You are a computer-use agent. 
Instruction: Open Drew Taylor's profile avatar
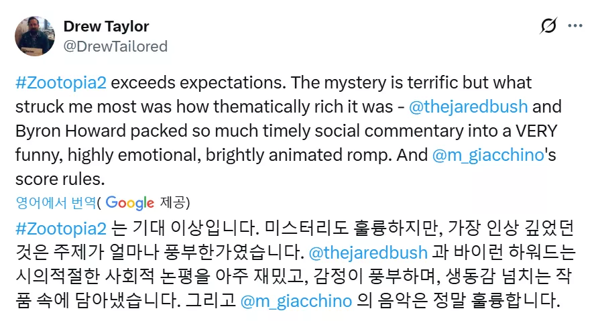34,36
